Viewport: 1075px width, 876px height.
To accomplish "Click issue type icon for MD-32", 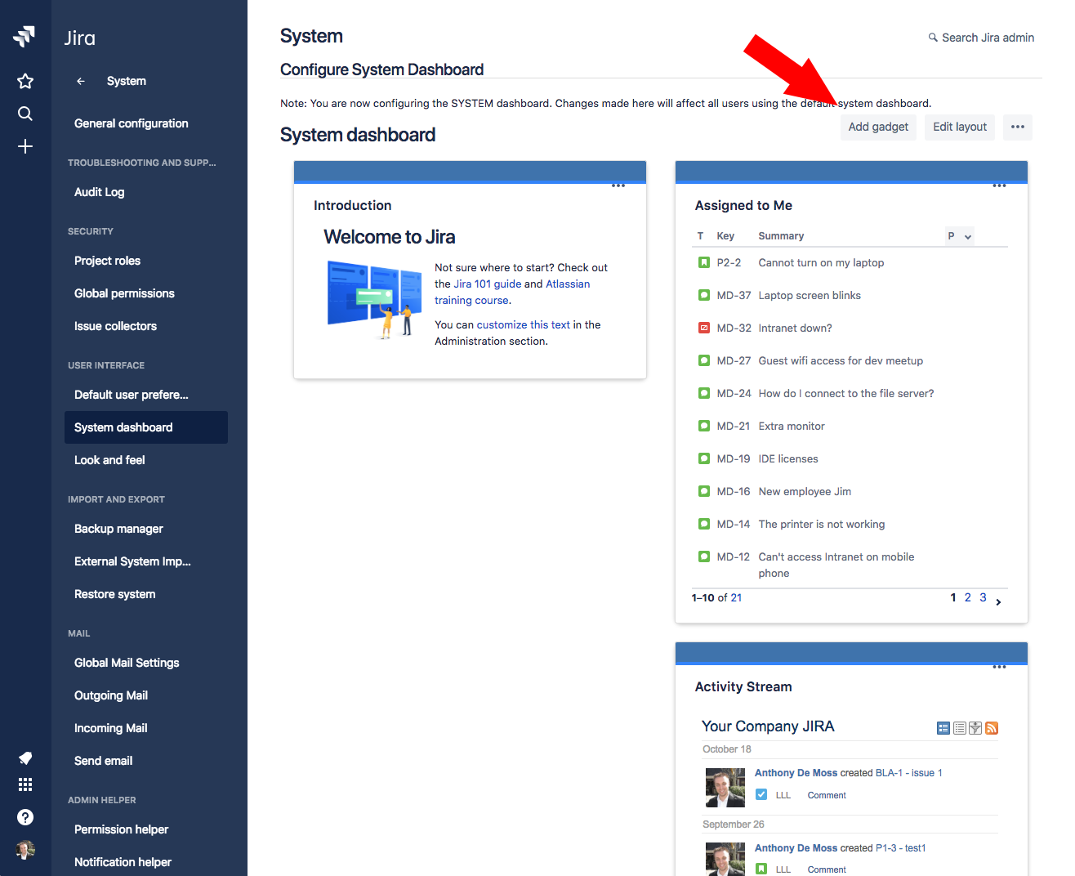I will (704, 328).
